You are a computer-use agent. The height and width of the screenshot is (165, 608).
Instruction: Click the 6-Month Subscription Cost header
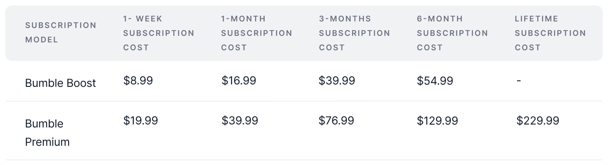[x=452, y=33]
